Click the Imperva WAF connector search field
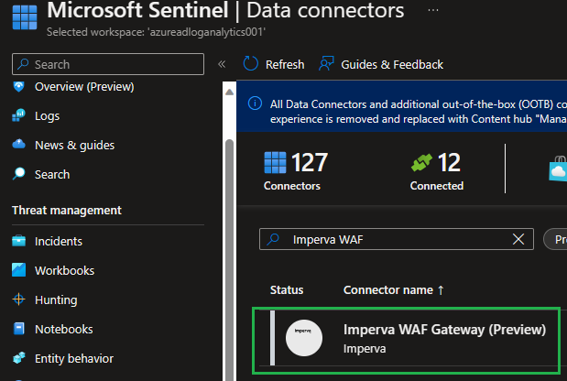The height and width of the screenshot is (381, 567). [x=397, y=239]
